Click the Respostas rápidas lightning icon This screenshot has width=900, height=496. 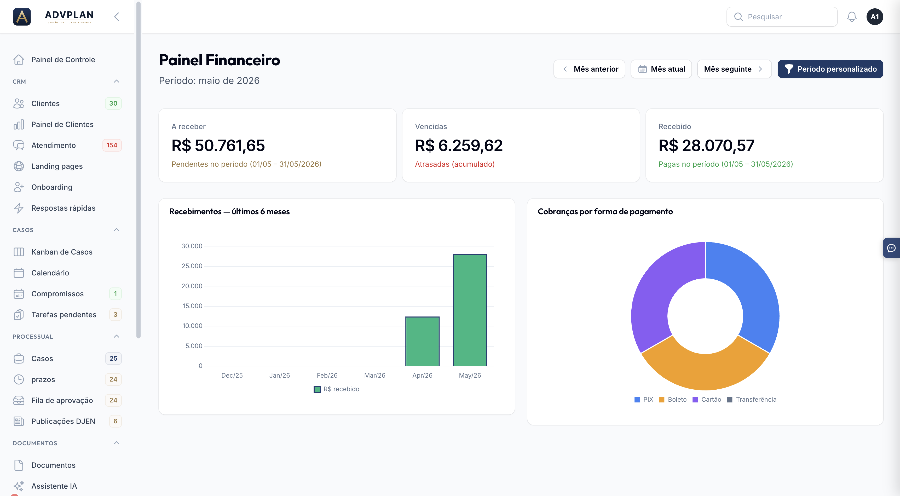coord(19,208)
